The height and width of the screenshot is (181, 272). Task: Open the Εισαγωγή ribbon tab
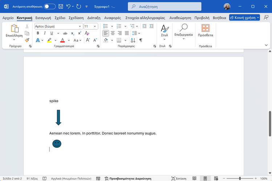click(x=43, y=17)
